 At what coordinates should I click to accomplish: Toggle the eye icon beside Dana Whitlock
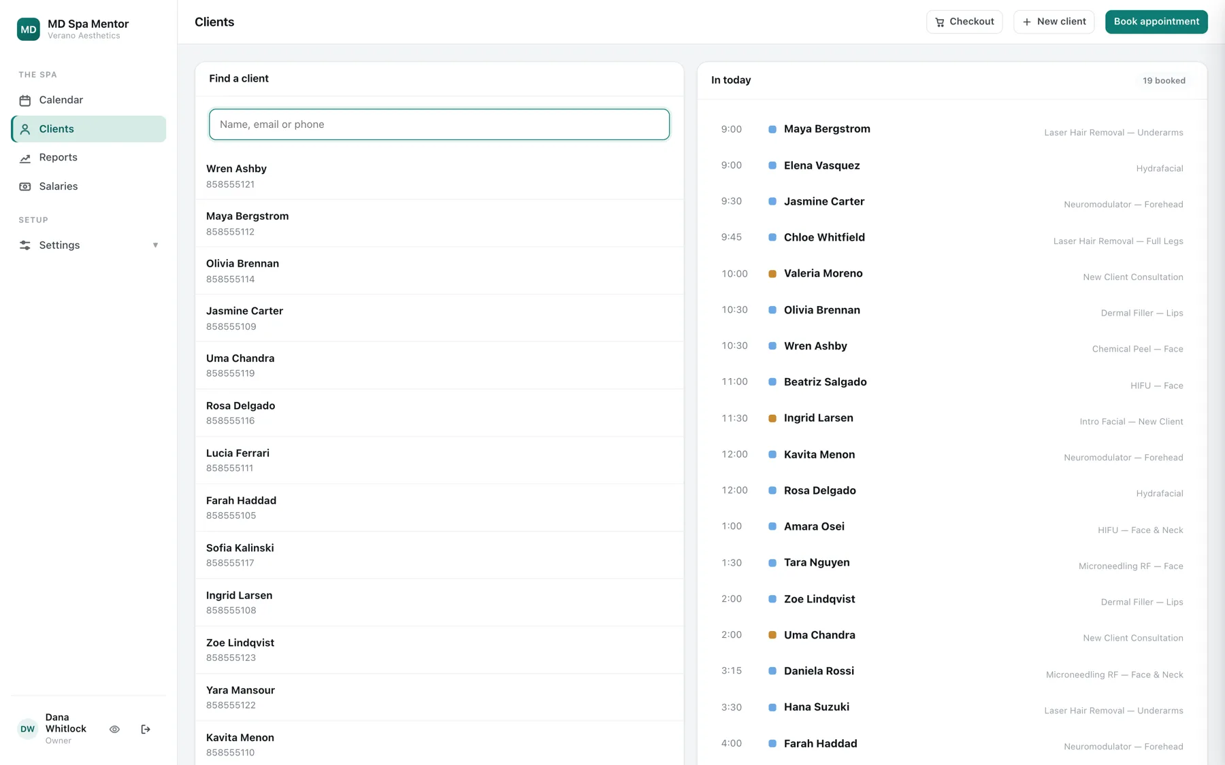114,729
